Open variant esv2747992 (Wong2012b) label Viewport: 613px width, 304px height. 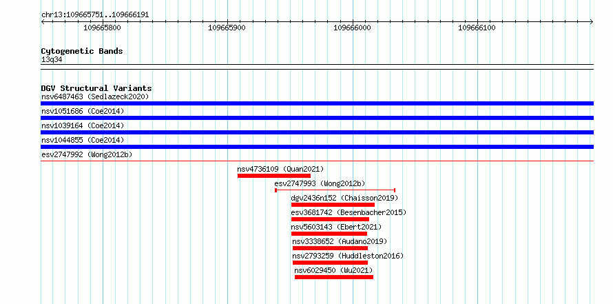coord(87,154)
